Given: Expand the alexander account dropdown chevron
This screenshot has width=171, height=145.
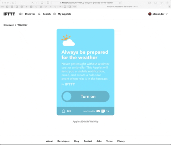Looking at the screenshot, I should coord(167,14).
